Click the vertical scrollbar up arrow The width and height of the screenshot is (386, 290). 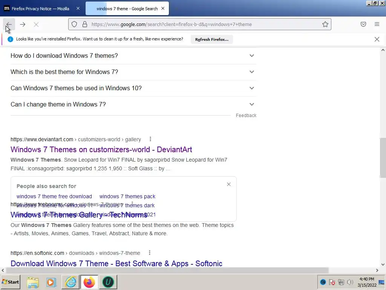[x=383, y=50]
